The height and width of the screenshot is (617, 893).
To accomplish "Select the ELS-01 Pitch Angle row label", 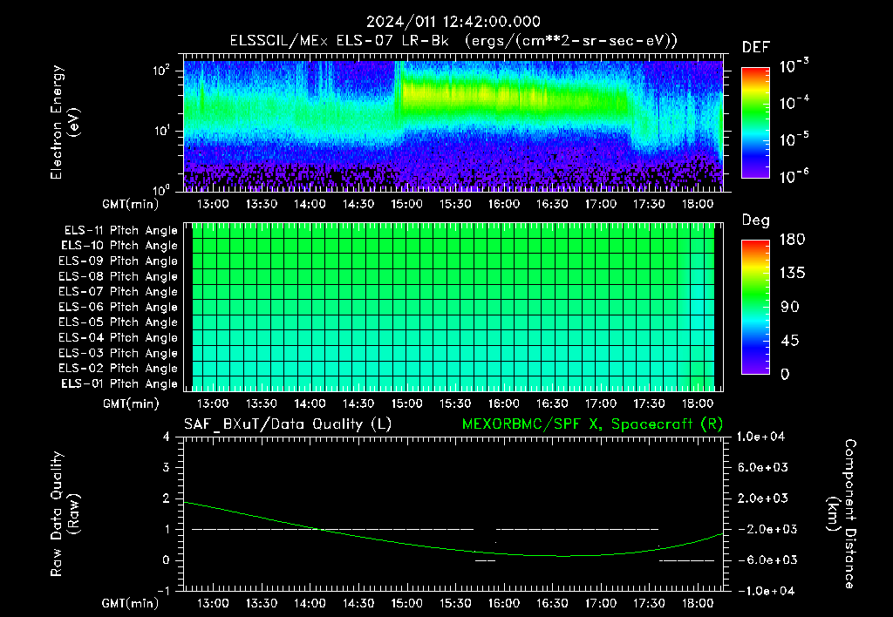I will (x=119, y=383).
